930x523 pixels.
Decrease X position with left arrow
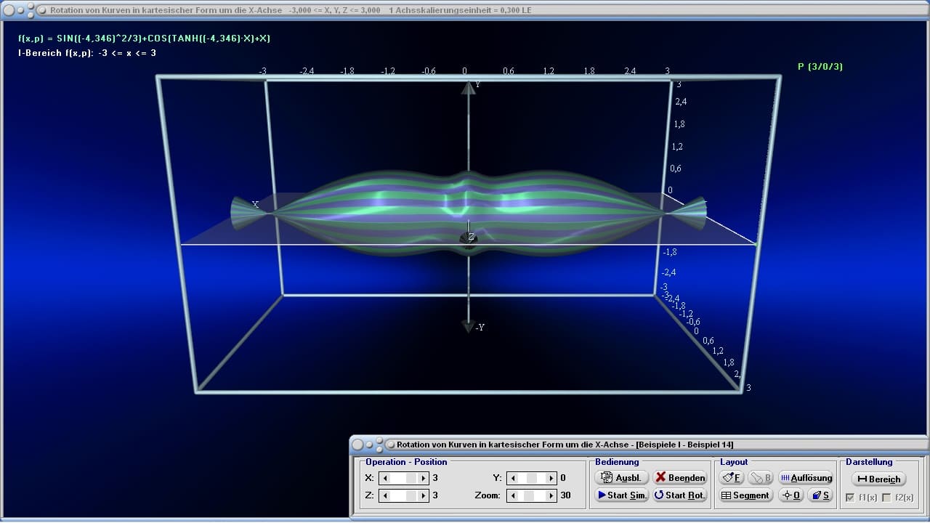[385, 478]
